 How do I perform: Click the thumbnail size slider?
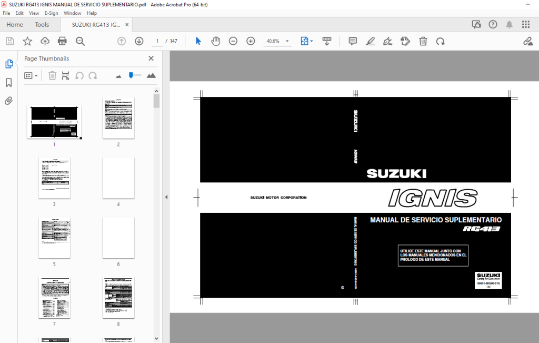click(x=135, y=75)
